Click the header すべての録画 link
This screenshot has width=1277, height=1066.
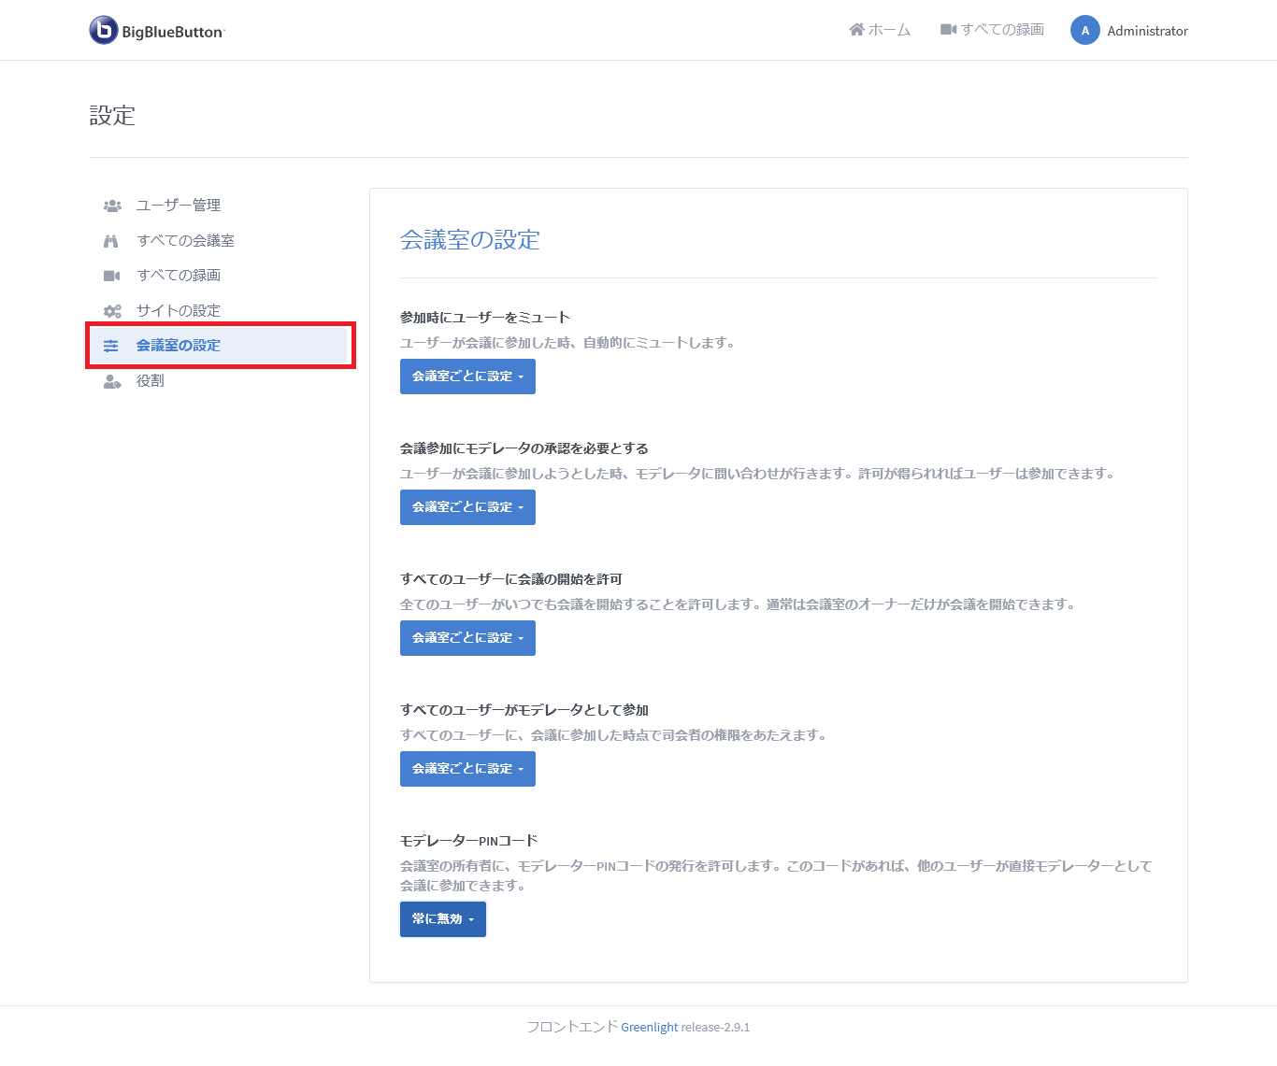tap(992, 30)
